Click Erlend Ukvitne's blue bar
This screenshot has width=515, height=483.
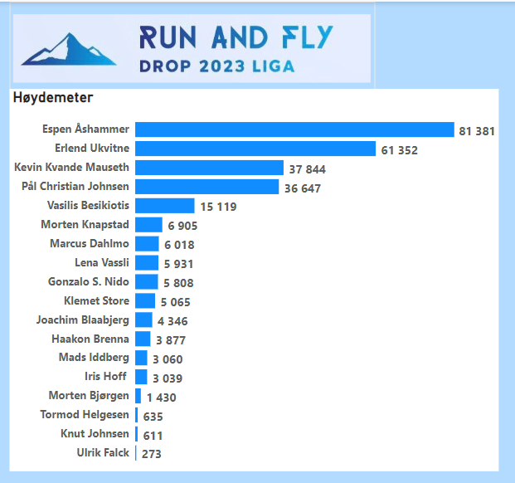(x=255, y=149)
